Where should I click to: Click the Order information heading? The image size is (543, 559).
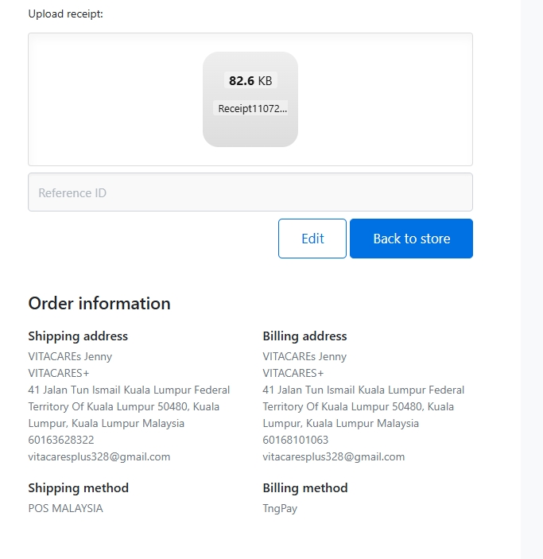click(x=99, y=304)
